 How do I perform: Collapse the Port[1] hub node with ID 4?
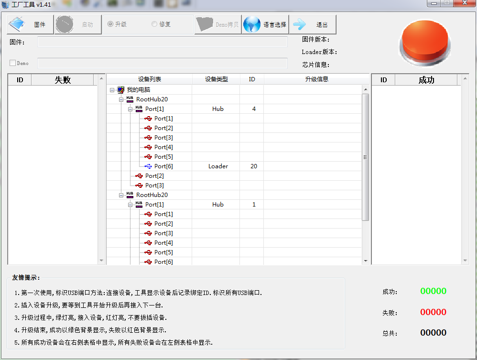coord(130,109)
